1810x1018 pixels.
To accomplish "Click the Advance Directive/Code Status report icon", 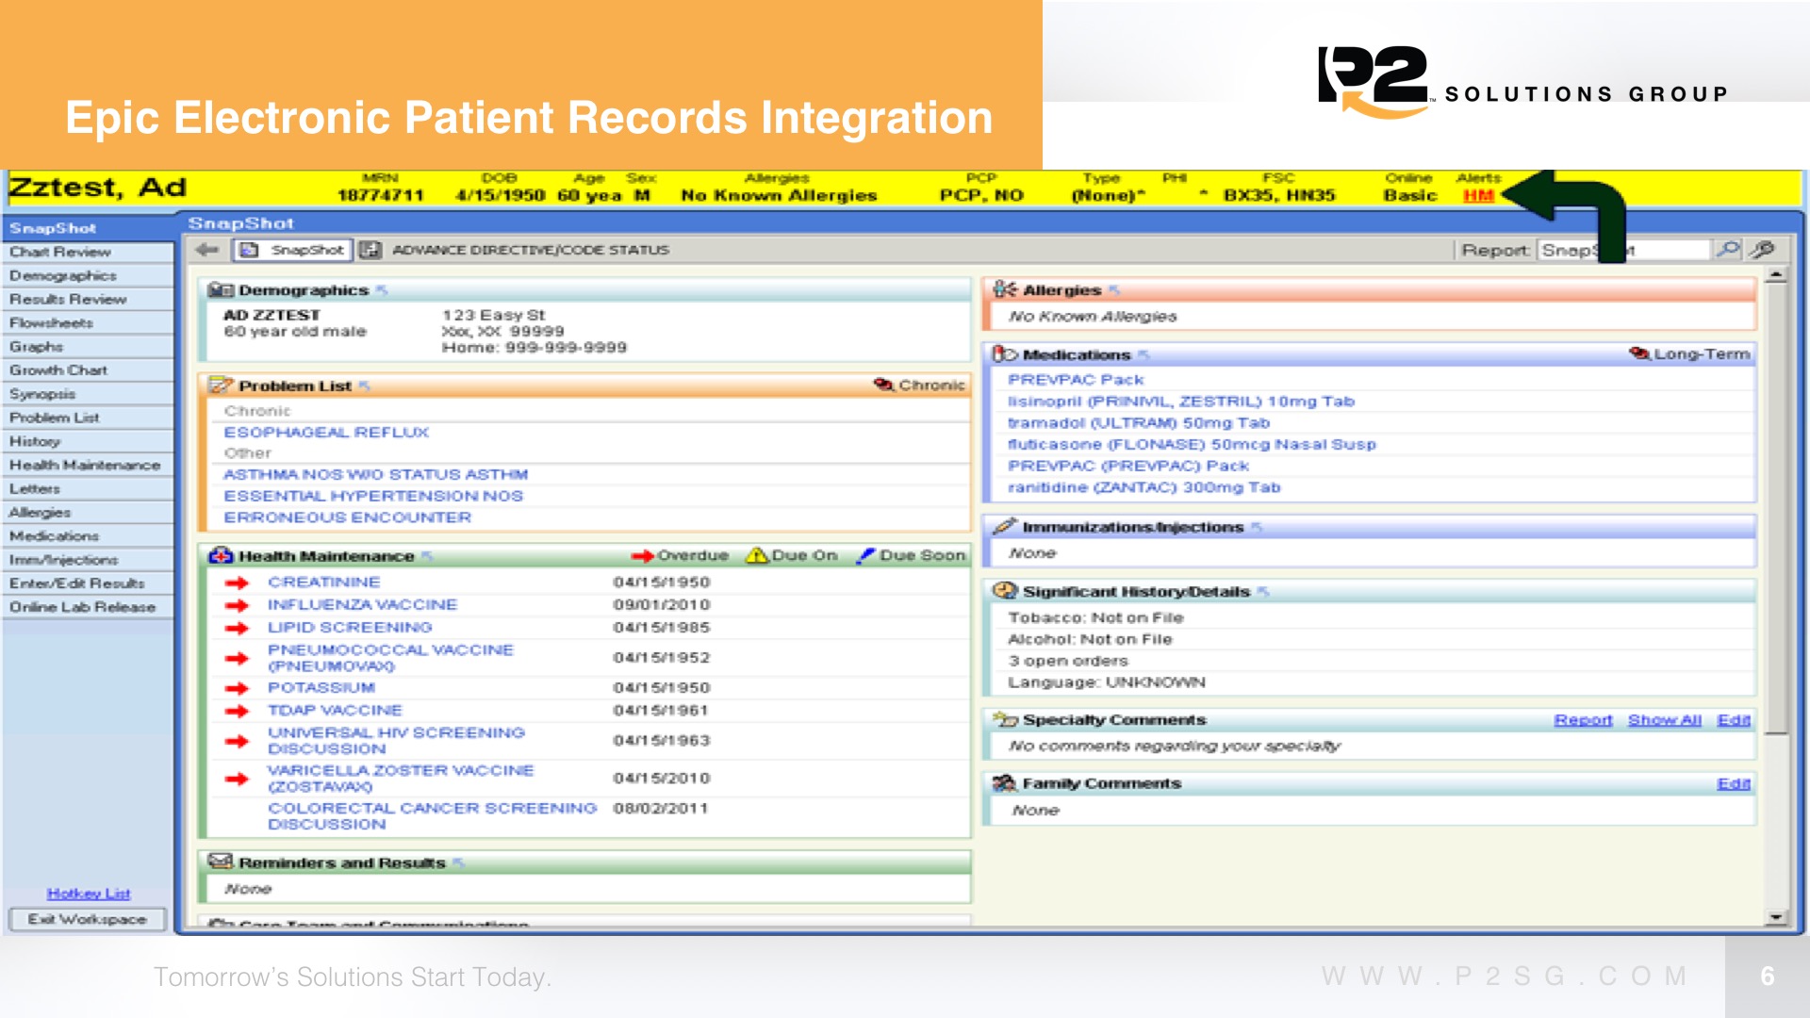I will tap(370, 250).
